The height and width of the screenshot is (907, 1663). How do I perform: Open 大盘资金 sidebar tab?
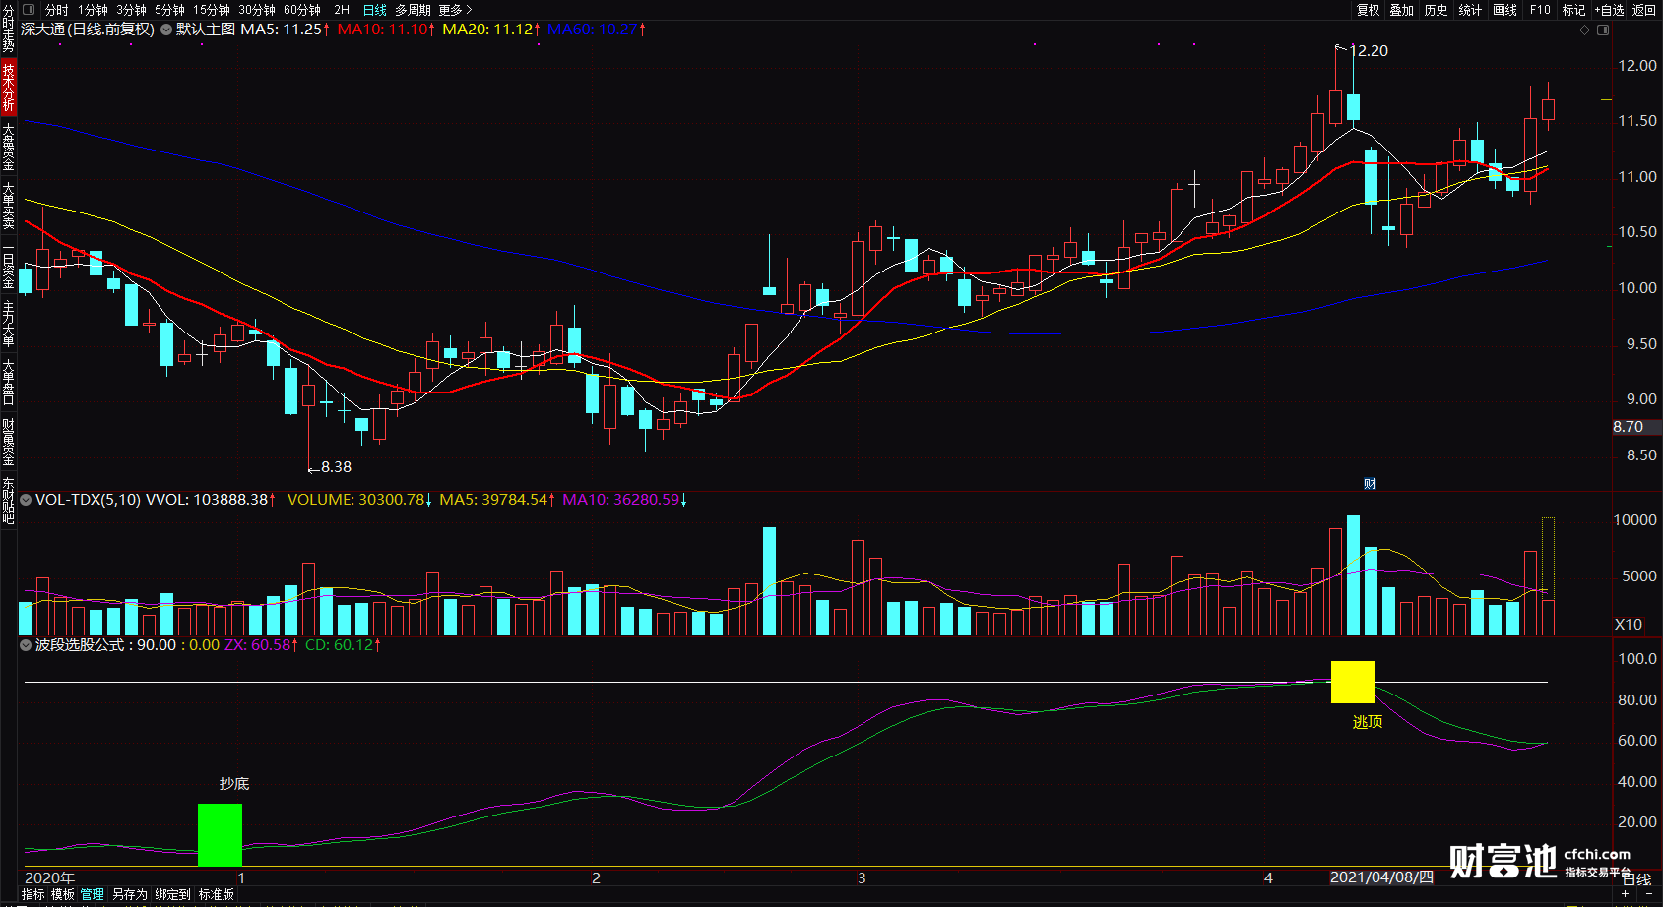[x=8, y=147]
